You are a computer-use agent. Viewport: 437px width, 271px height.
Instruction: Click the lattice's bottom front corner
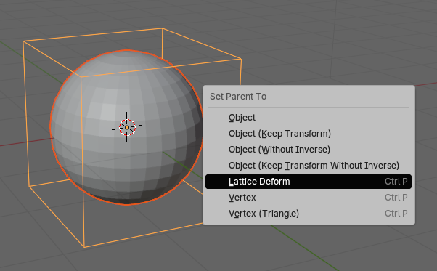pos(84,247)
